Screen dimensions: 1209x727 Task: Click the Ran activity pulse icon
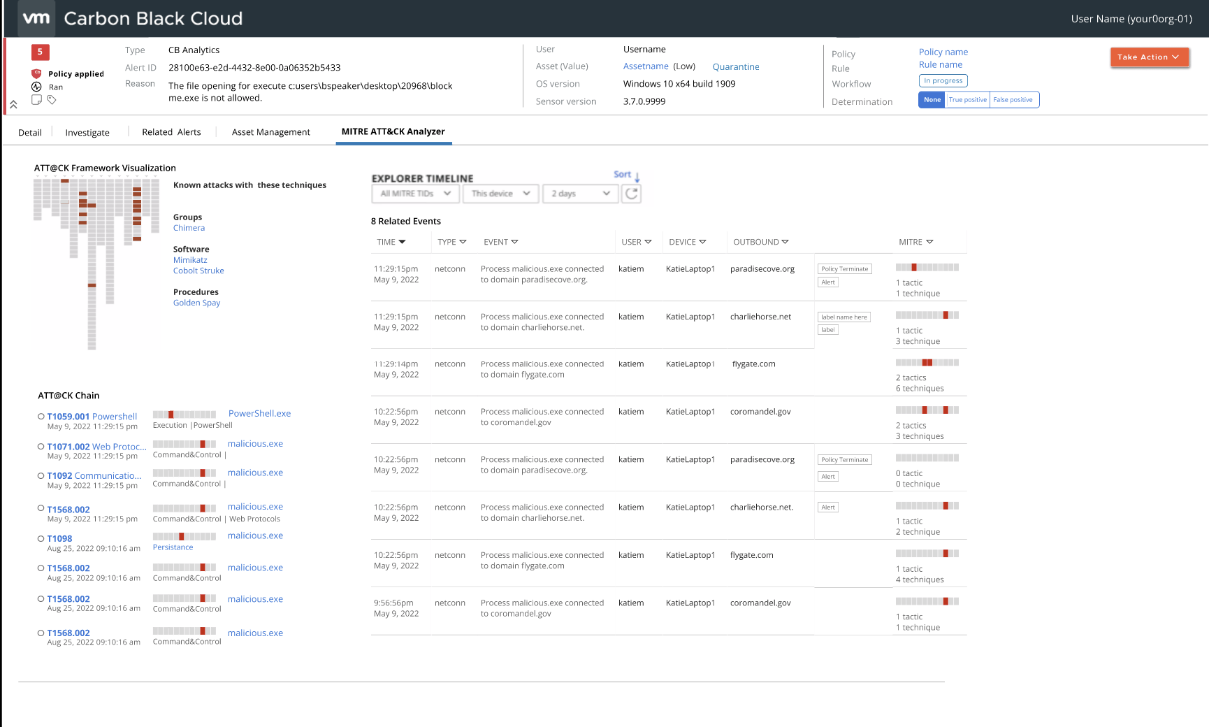tap(36, 87)
